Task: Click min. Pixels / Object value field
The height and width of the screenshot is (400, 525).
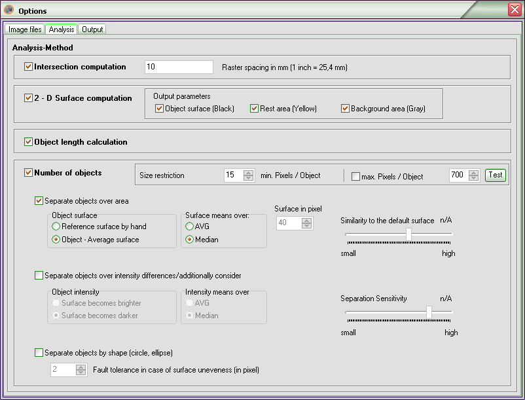Action: click(x=234, y=175)
